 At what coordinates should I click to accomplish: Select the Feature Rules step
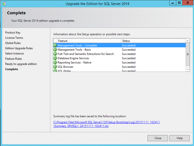(13, 59)
